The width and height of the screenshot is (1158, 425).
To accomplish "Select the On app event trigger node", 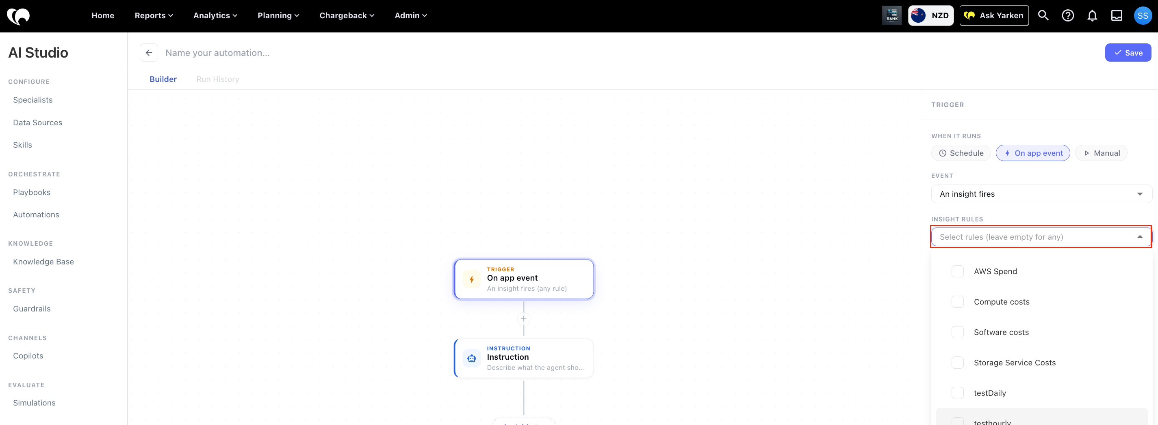I will [524, 279].
